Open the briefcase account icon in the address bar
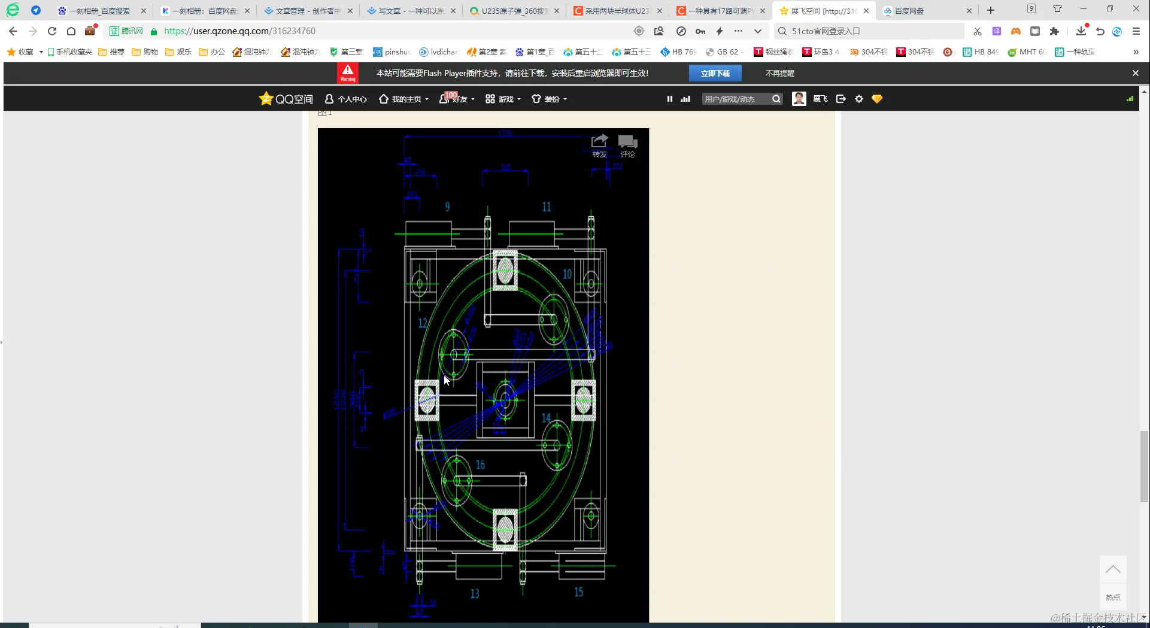 (x=90, y=31)
